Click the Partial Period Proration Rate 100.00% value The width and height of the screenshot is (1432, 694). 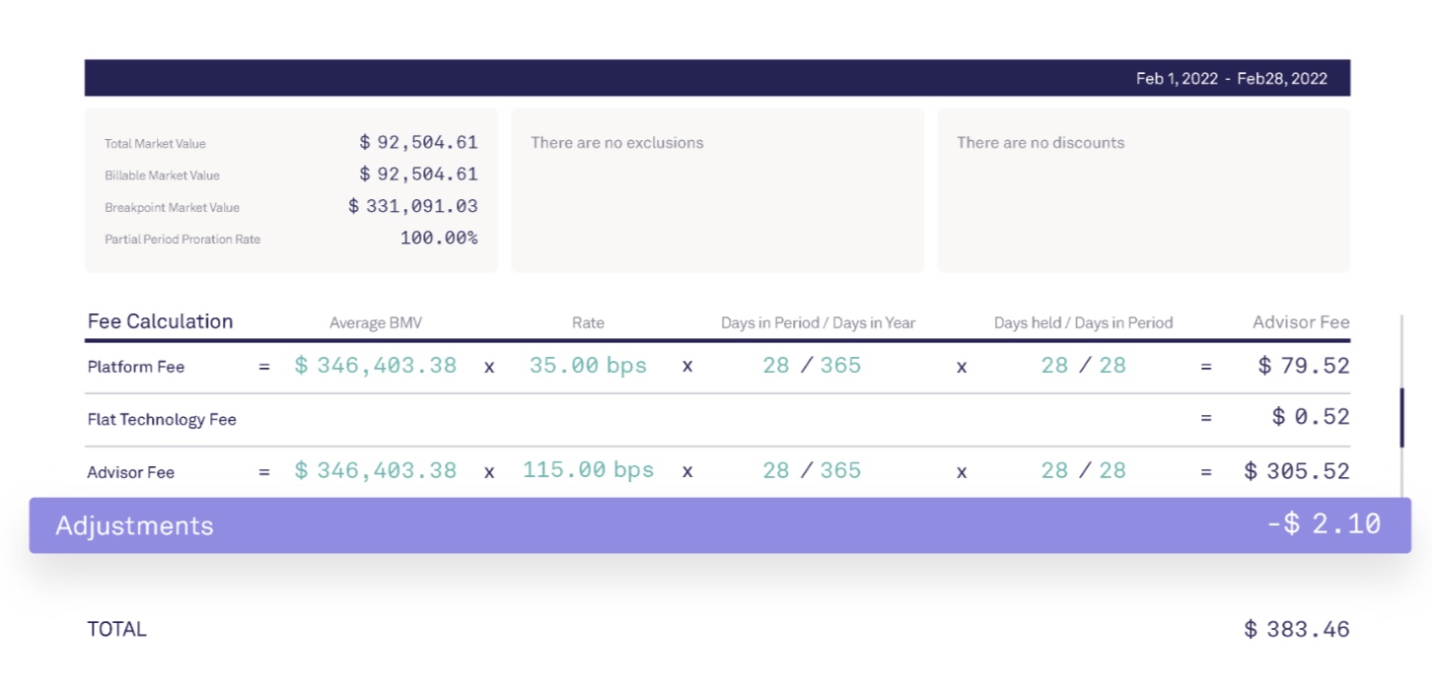pos(438,239)
